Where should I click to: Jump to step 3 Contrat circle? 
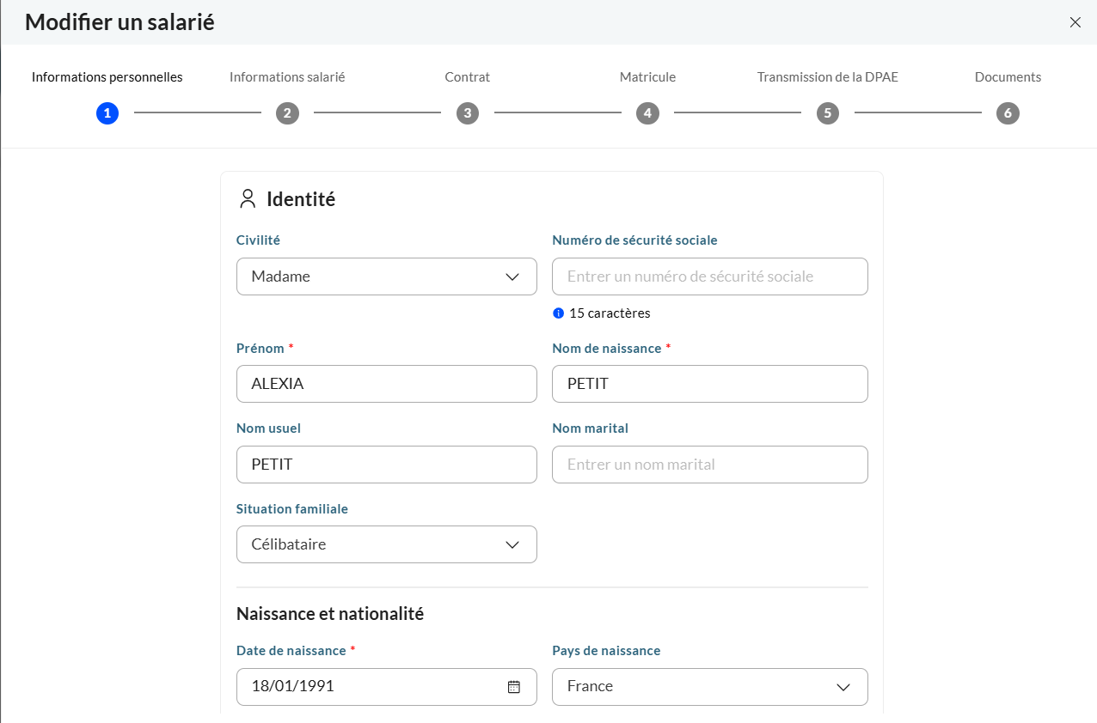[467, 112]
